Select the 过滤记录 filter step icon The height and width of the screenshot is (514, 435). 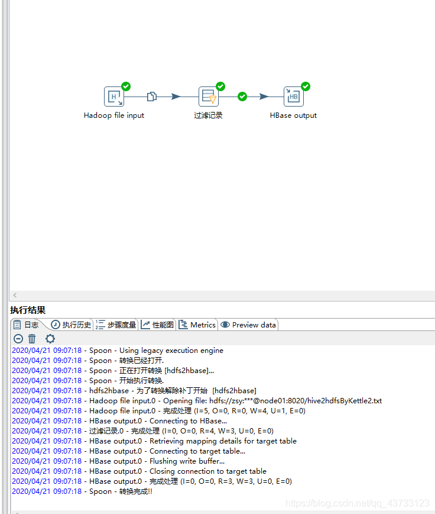(209, 97)
